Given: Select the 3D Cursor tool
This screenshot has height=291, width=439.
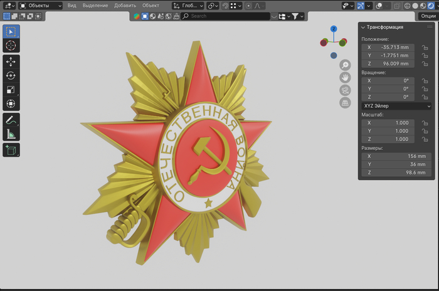Looking at the screenshot, I should 11,45.
